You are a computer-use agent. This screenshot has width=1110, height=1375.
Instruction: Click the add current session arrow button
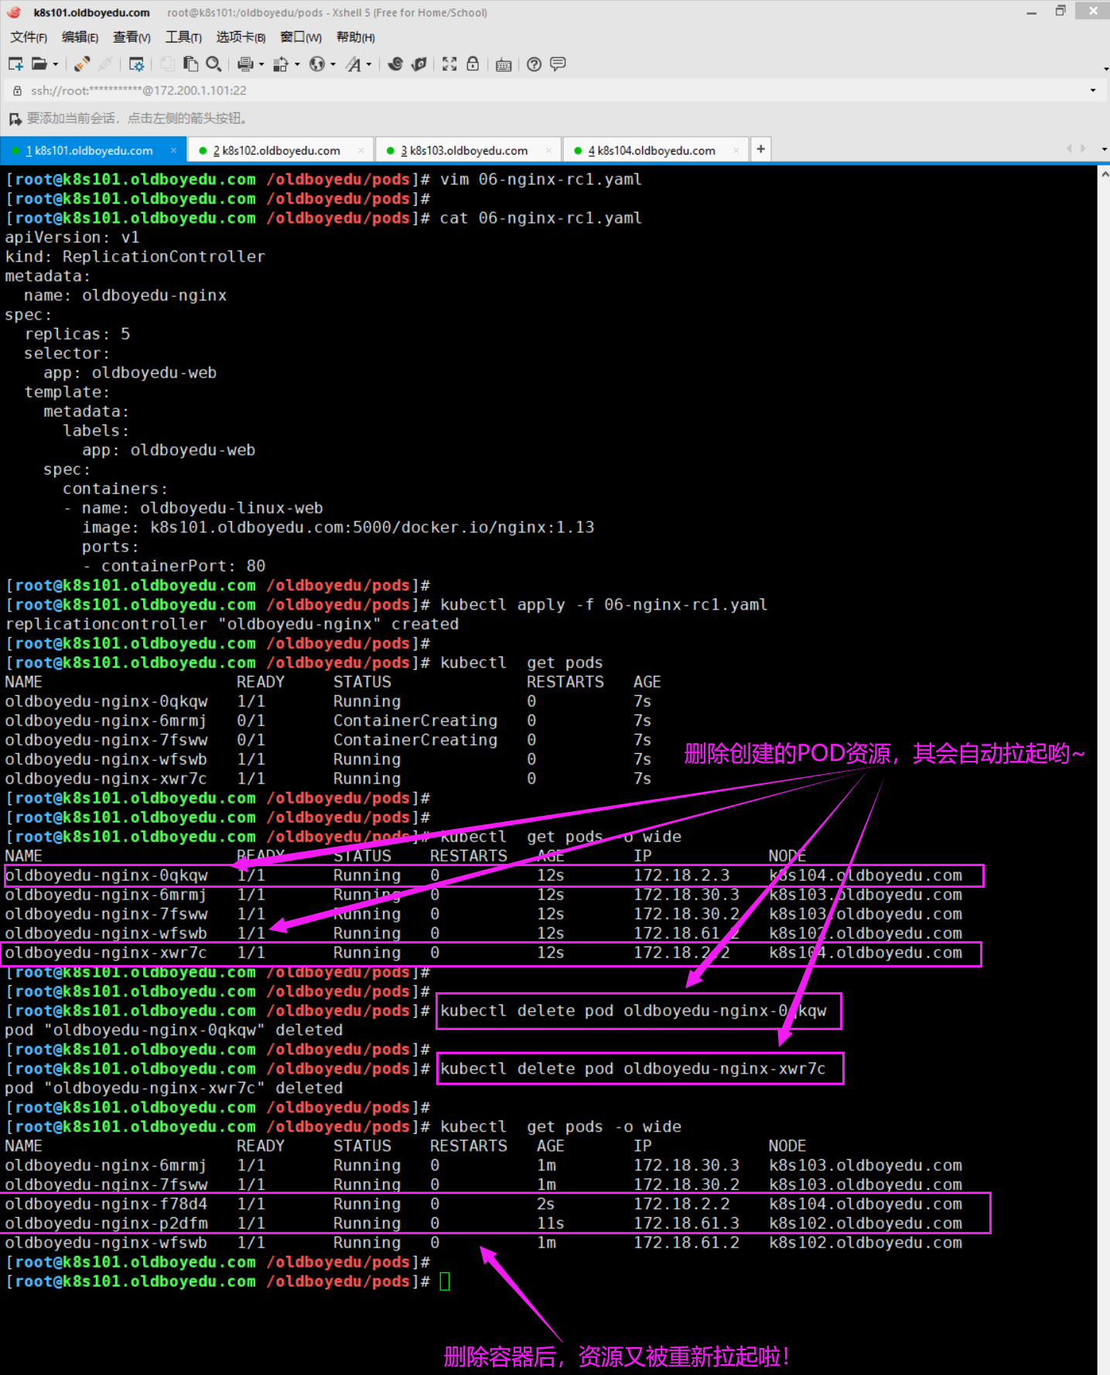tap(15, 118)
